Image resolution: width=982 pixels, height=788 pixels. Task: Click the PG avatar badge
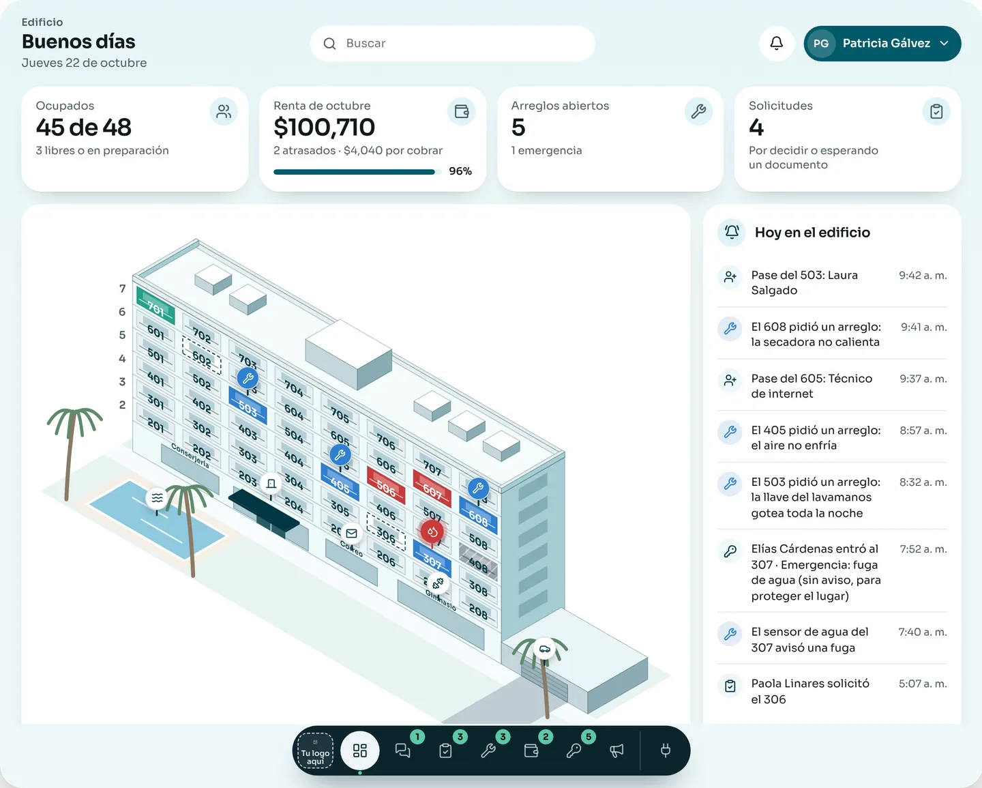coord(821,44)
